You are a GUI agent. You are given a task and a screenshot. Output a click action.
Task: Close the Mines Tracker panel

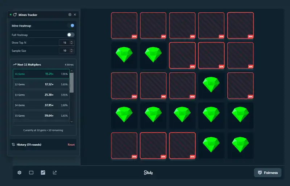75,15
